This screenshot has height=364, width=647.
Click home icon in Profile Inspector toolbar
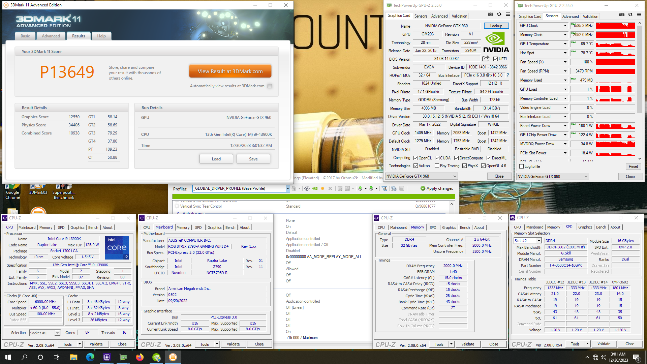294,188
